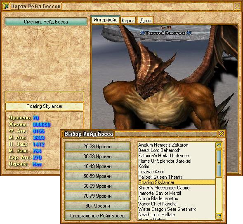Click the boss list up arrow
The image size is (243, 224).
pos(219,146)
